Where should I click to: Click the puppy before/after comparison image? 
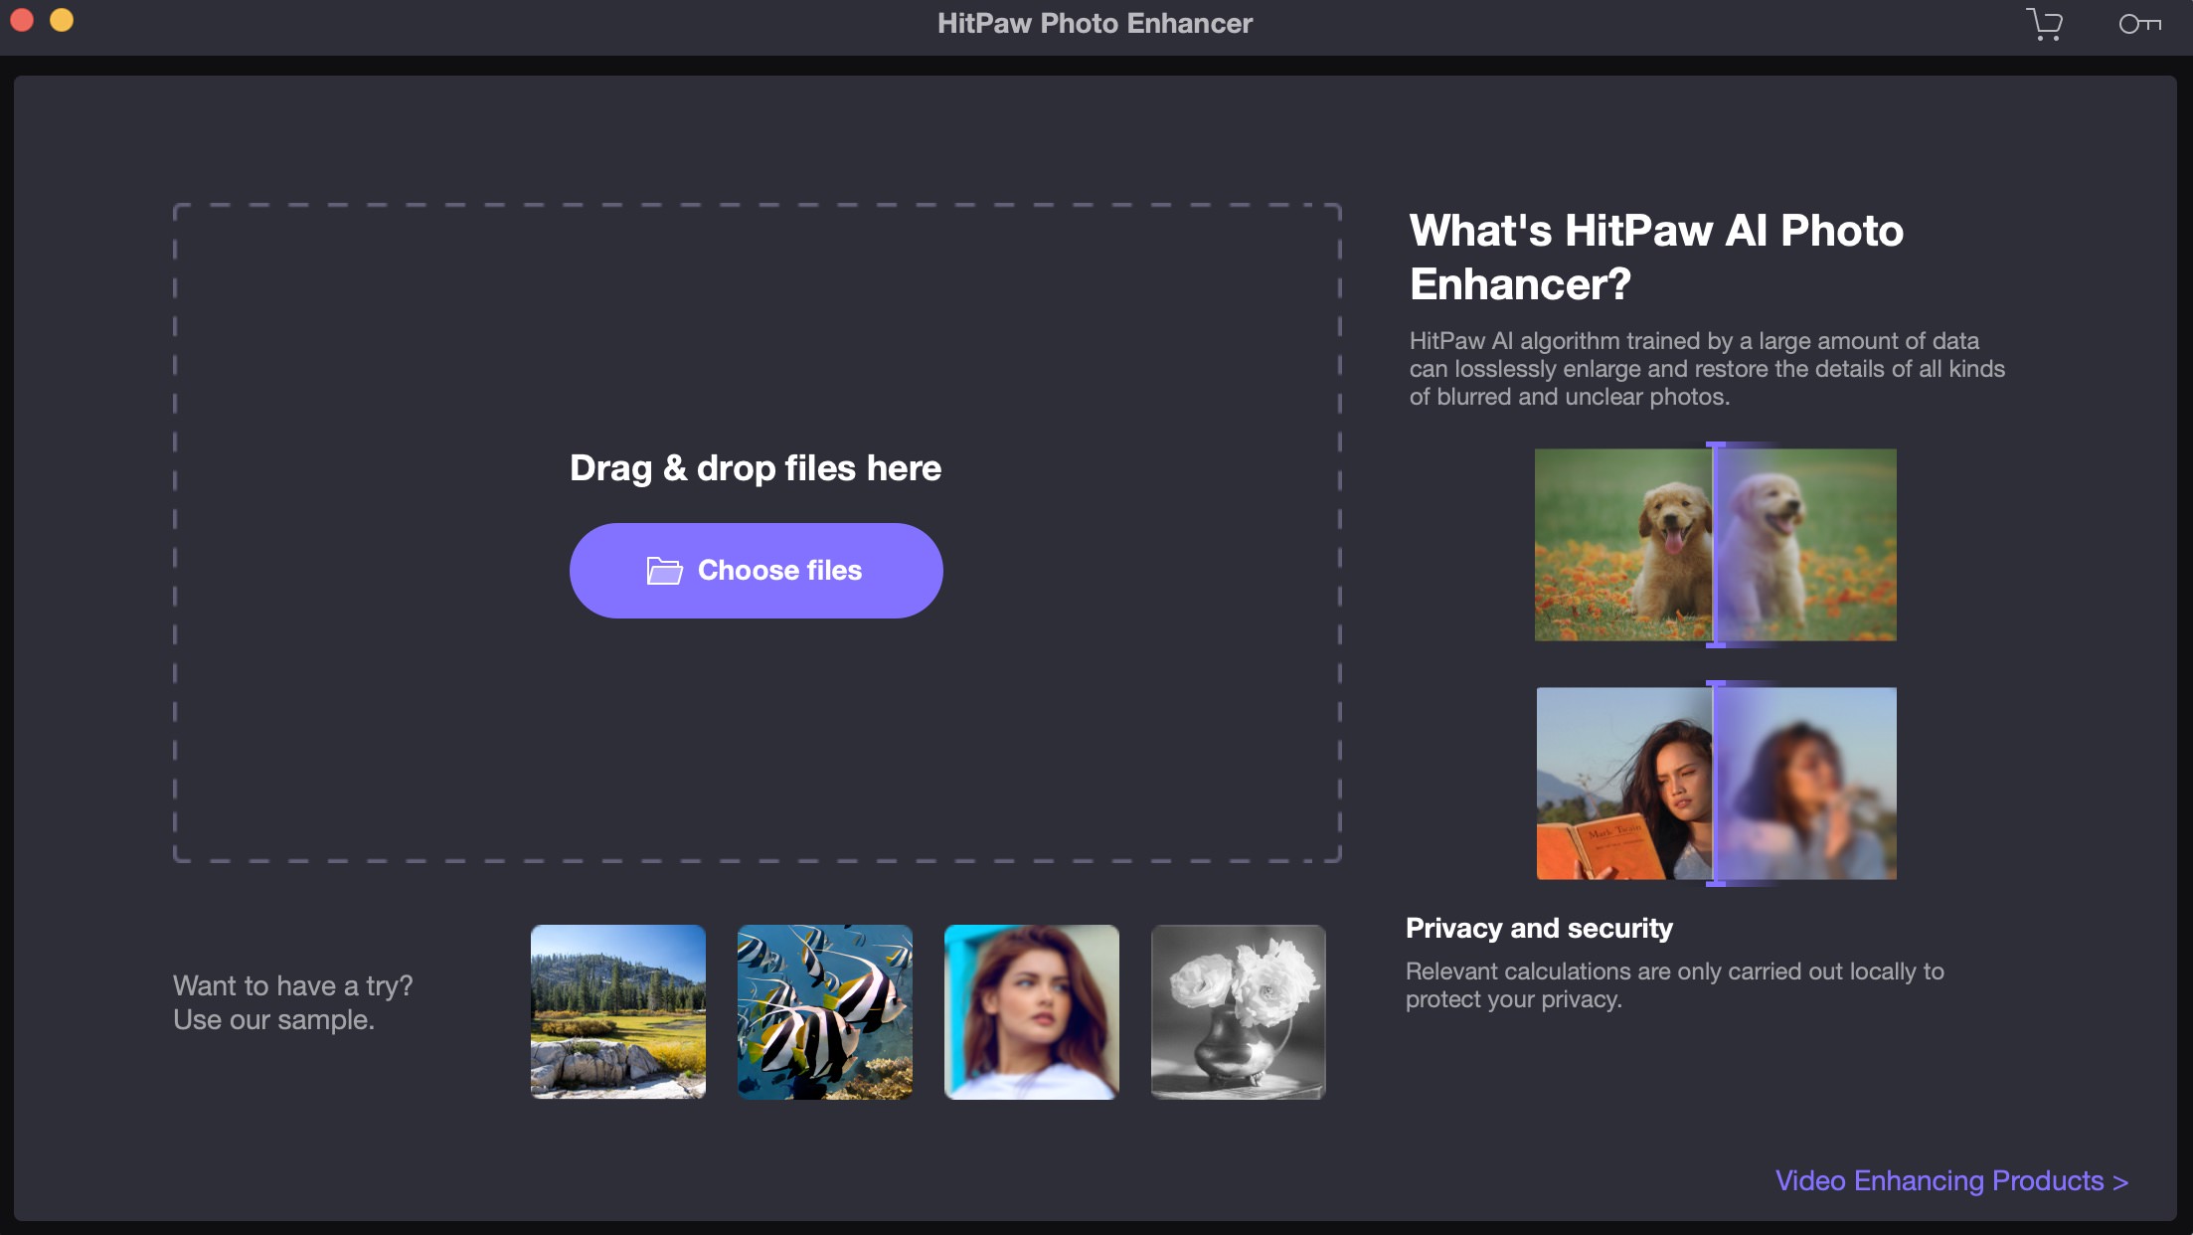tap(1716, 545)
